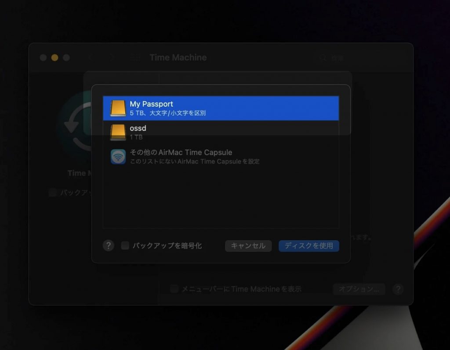The height and width of the screenshot is (350, 450).
Task: Choose the AirMac Time Capsule Wi-Fi icon
Action: click(118, 157)
